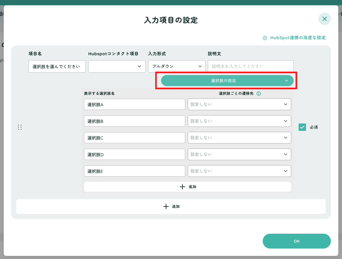Viewport: 342px width, 259px height.
Task: Open the Hubspotコンタクト項目 dropdown
Action: [117, 66]
